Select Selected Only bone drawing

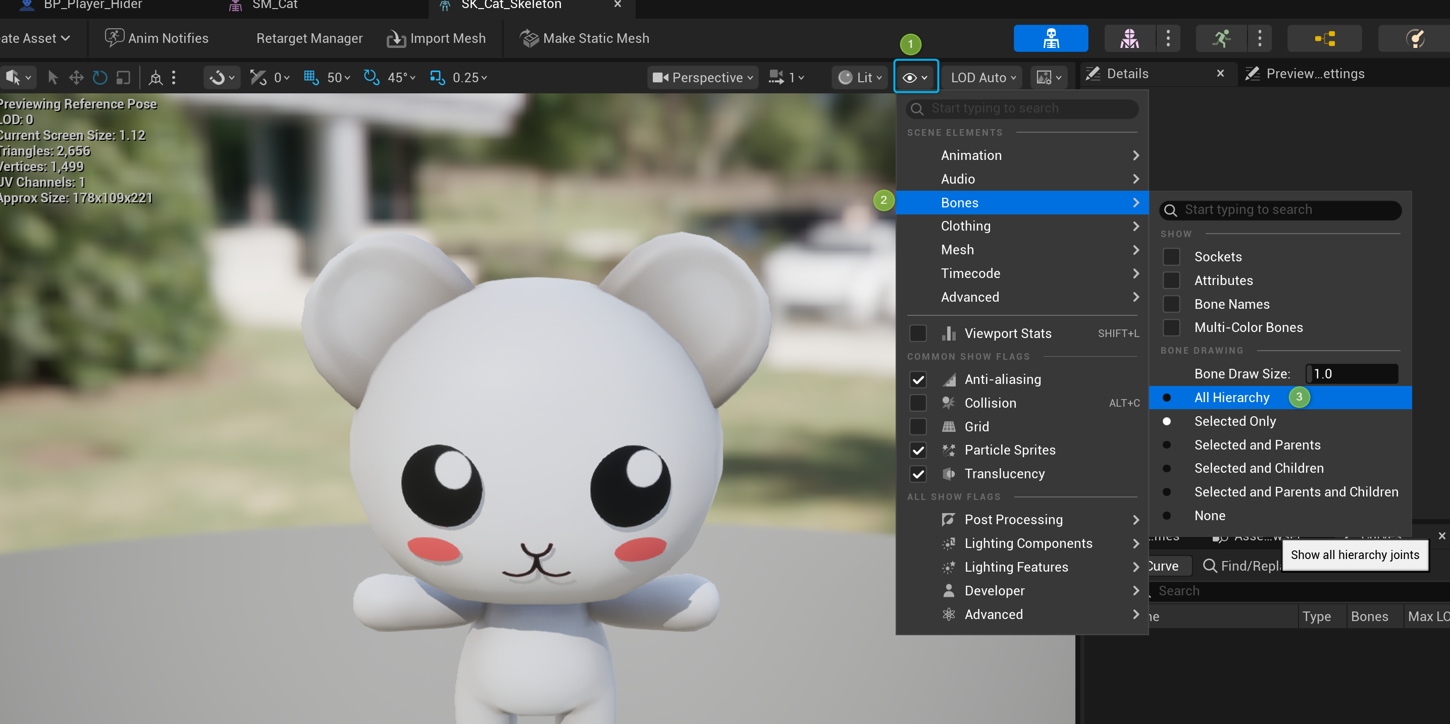(1280, 421)
